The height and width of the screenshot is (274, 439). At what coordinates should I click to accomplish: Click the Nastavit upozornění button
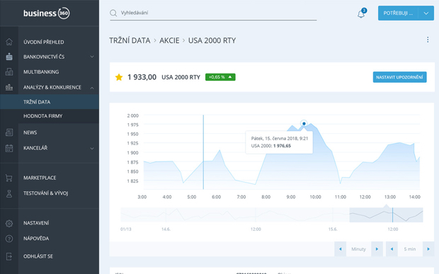point(399,77)
